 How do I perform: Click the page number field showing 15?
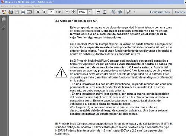click(x=51, y=12)
